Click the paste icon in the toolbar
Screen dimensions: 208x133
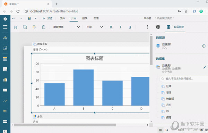[34, 27]
